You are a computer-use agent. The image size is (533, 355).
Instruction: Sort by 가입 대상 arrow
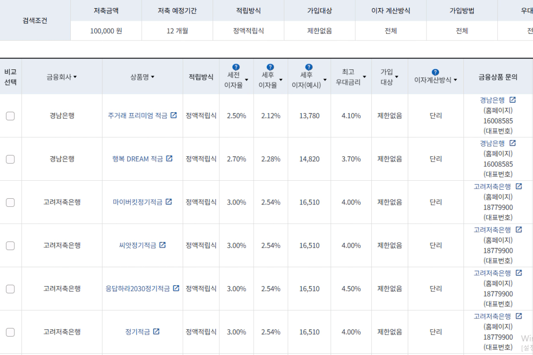point(397,77)
